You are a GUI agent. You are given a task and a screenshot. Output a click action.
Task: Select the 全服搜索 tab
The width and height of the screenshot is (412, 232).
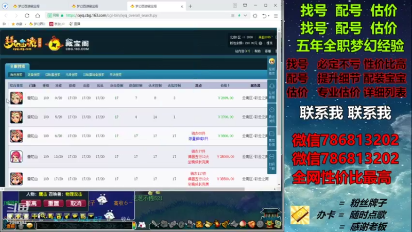click(18, 67)
